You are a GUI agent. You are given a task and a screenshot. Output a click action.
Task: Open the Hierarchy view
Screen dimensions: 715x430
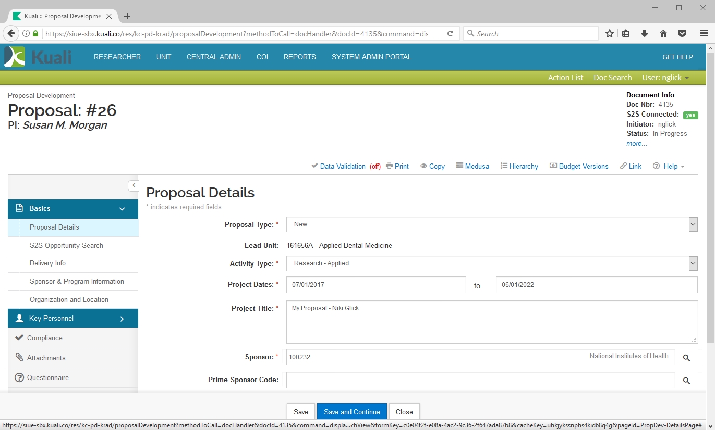[x=519, y=166]
